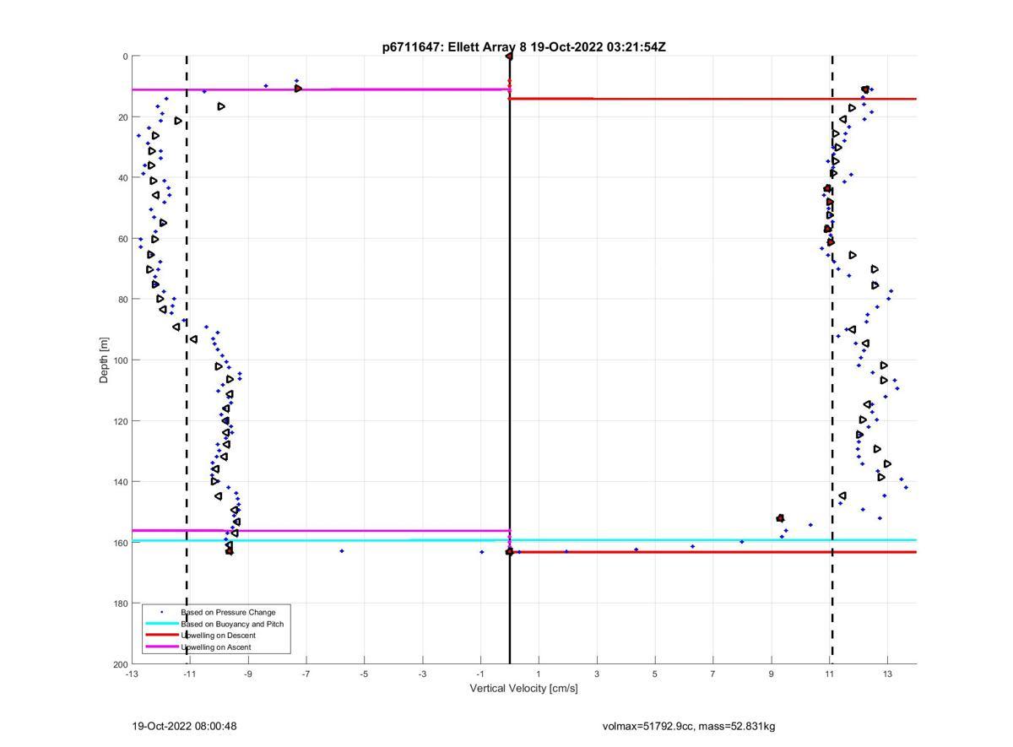This screenshot has height=747, width=1013.
Task: Click the blue dot sample in the legend
Action: [x=161, y=612]
